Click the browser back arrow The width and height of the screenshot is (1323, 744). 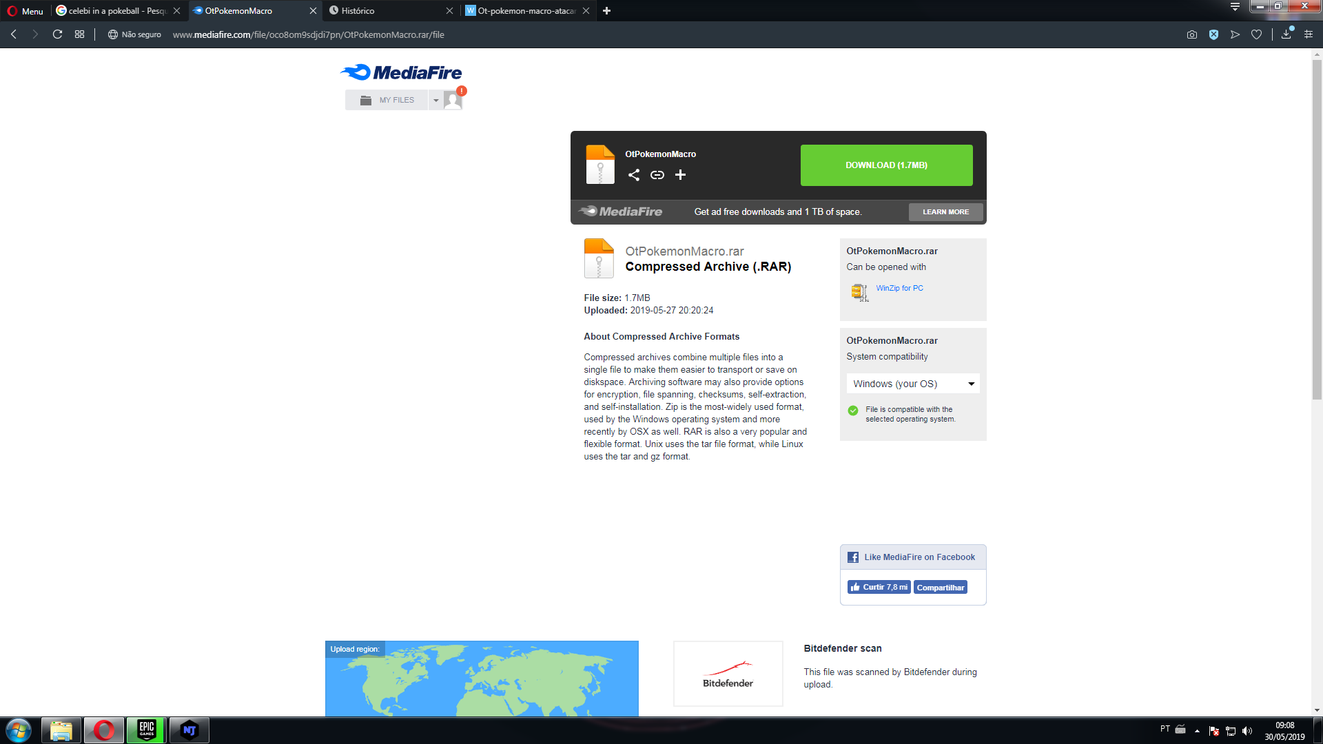point(14,34)
